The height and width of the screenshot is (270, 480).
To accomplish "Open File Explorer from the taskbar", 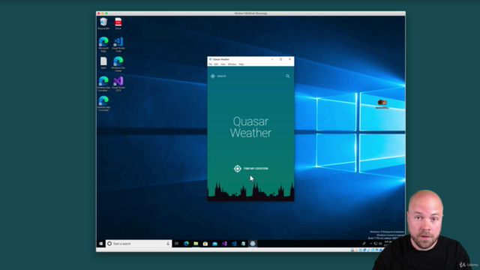I will tap(196, 244).
